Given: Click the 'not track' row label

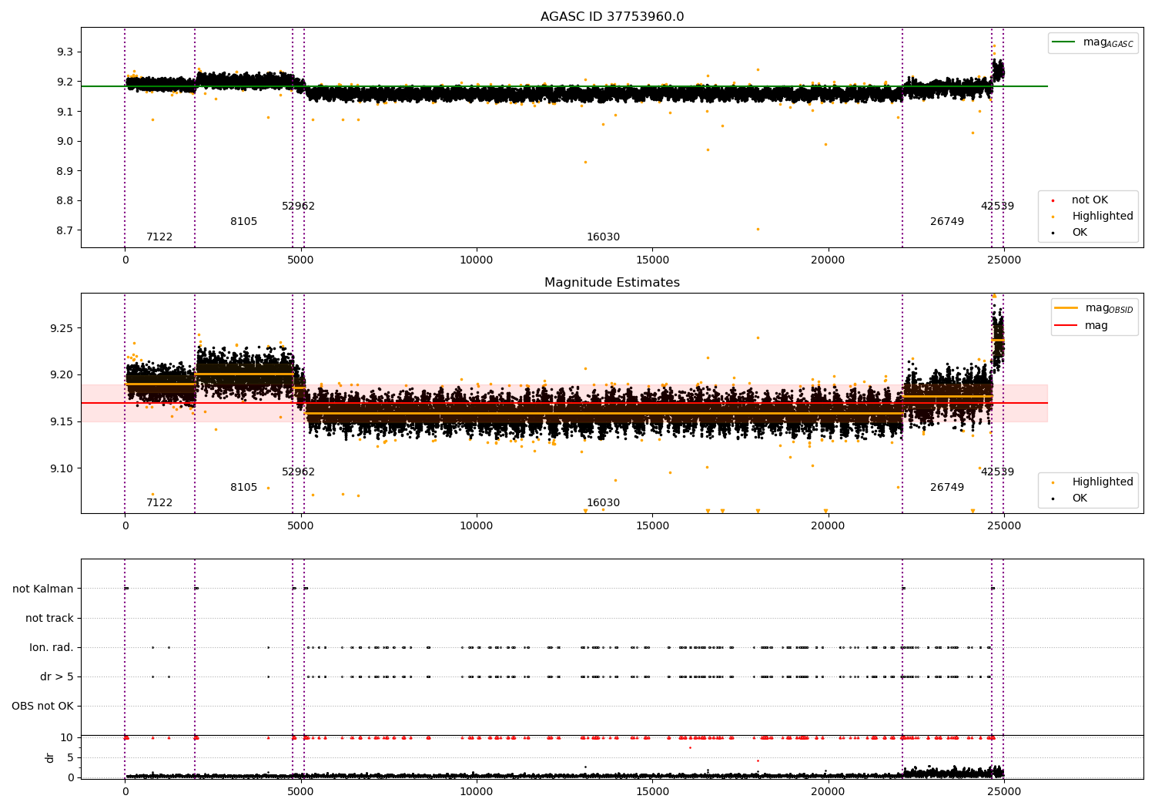Looking at the screenshot, I should click(49, 619).
